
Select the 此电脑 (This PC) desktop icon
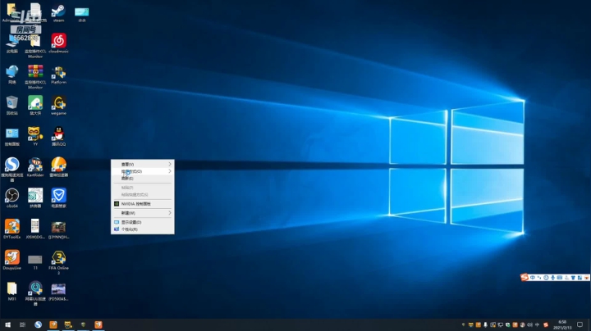(12, 44)
